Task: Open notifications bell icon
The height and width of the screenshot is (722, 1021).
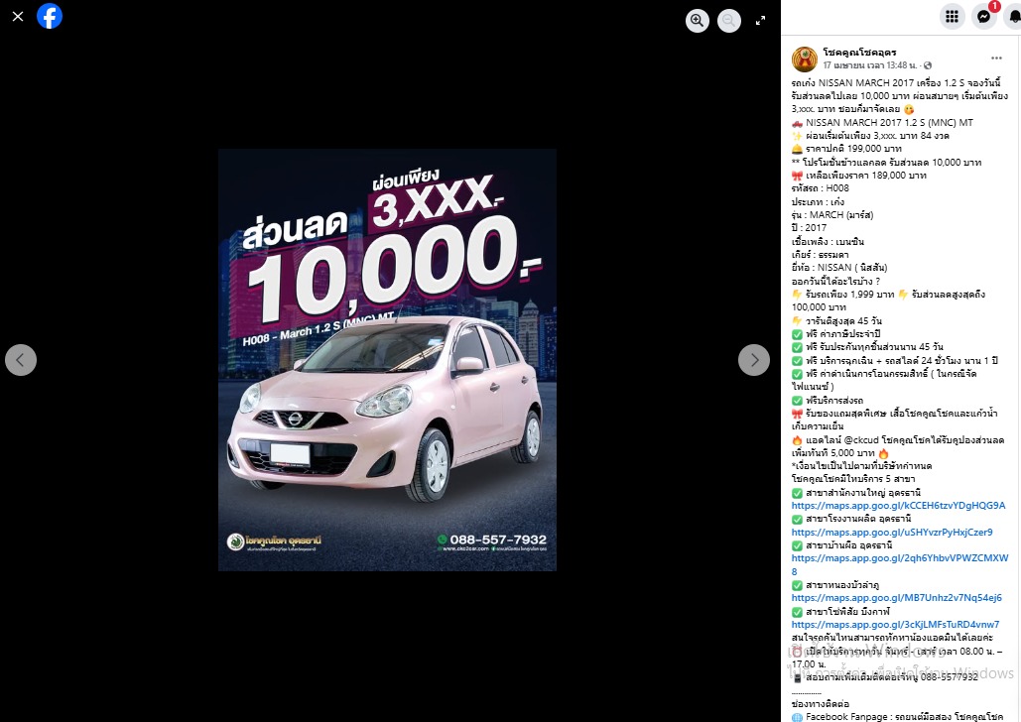Action: click(1013, 17)
